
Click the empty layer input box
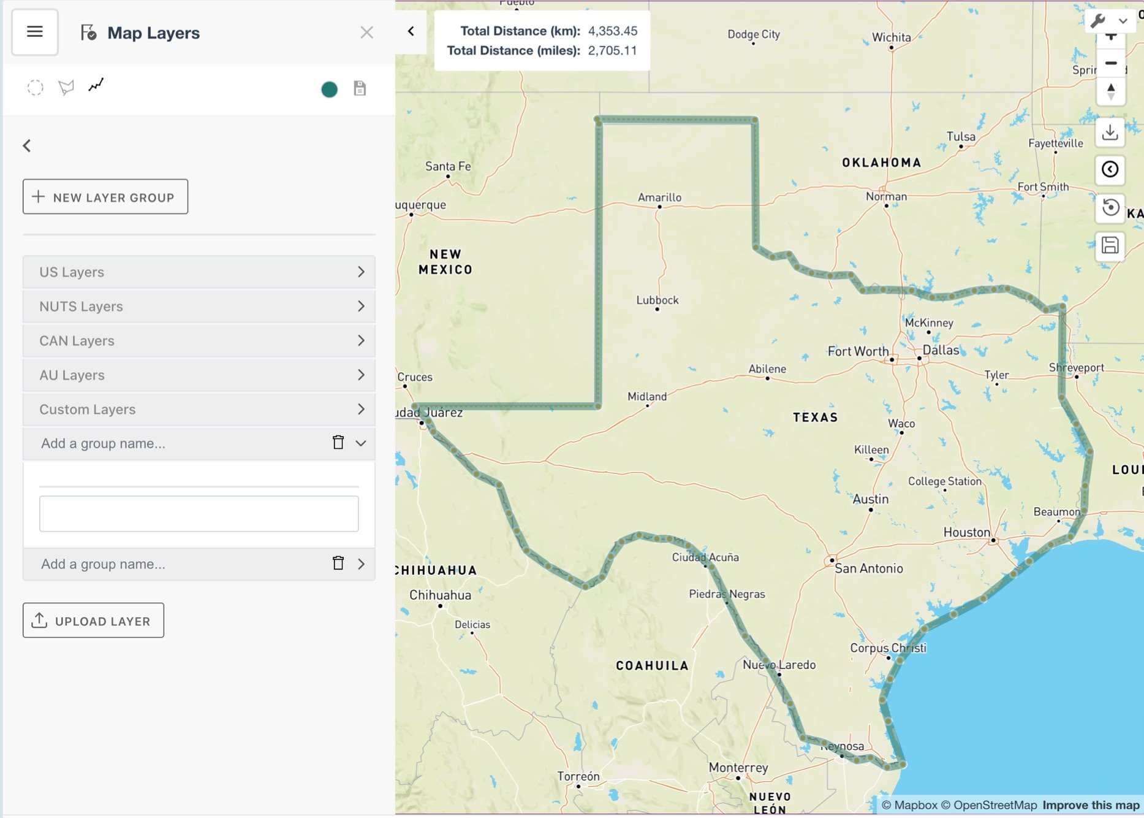click(199, 514)
